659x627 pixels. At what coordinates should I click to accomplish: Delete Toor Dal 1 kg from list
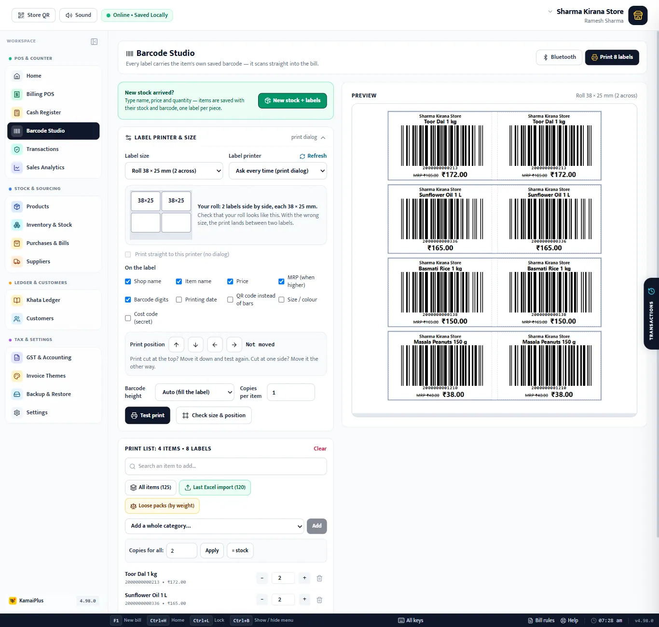click(319, 578)
